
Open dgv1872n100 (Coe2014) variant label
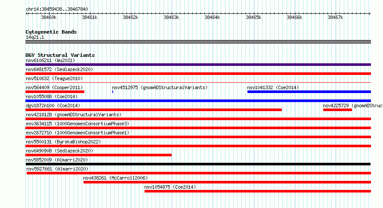click(x=53, y=106)
